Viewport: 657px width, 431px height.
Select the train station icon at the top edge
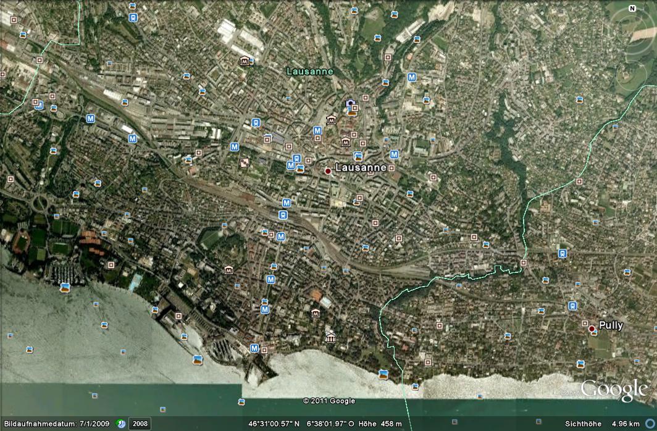133,18
